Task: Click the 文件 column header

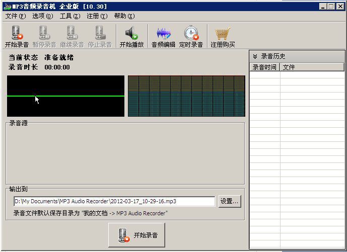Action: pos(312,67)
